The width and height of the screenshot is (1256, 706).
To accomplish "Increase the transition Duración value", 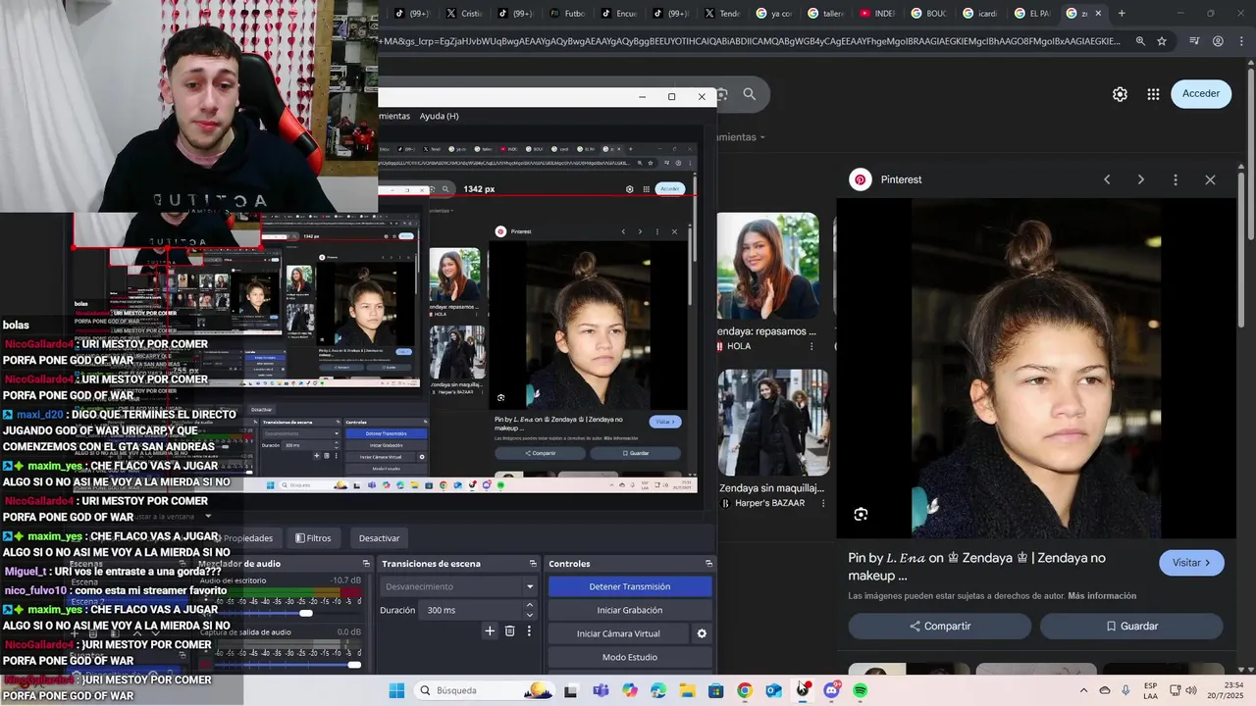I will tap(530, 605).
